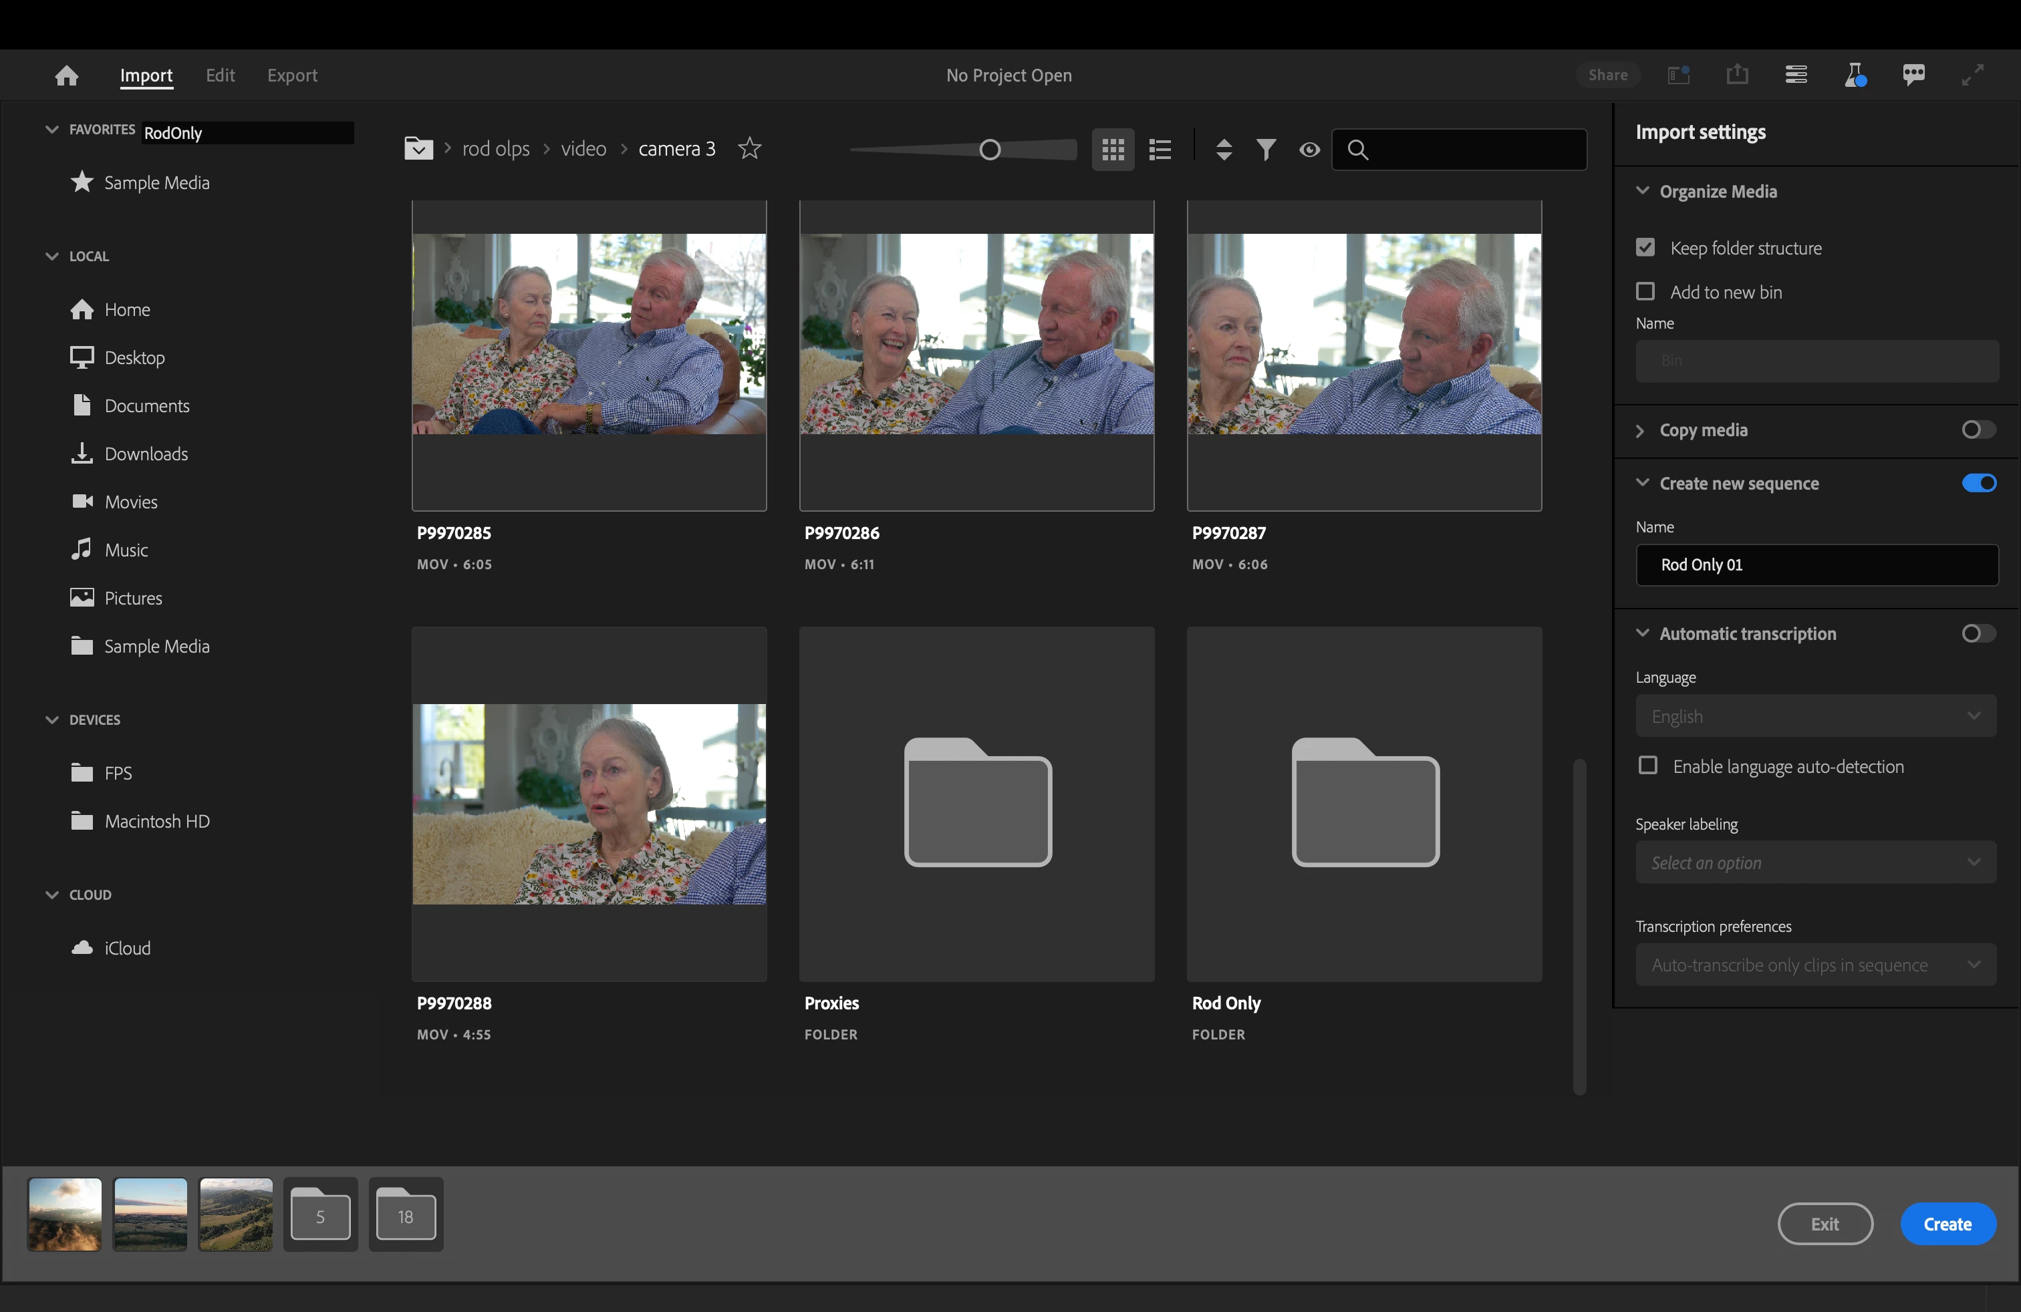The height and width of the screenshot is (1312, 2021).
Task: Uncheck Keep folder structure
Action: pos(1645,248)
